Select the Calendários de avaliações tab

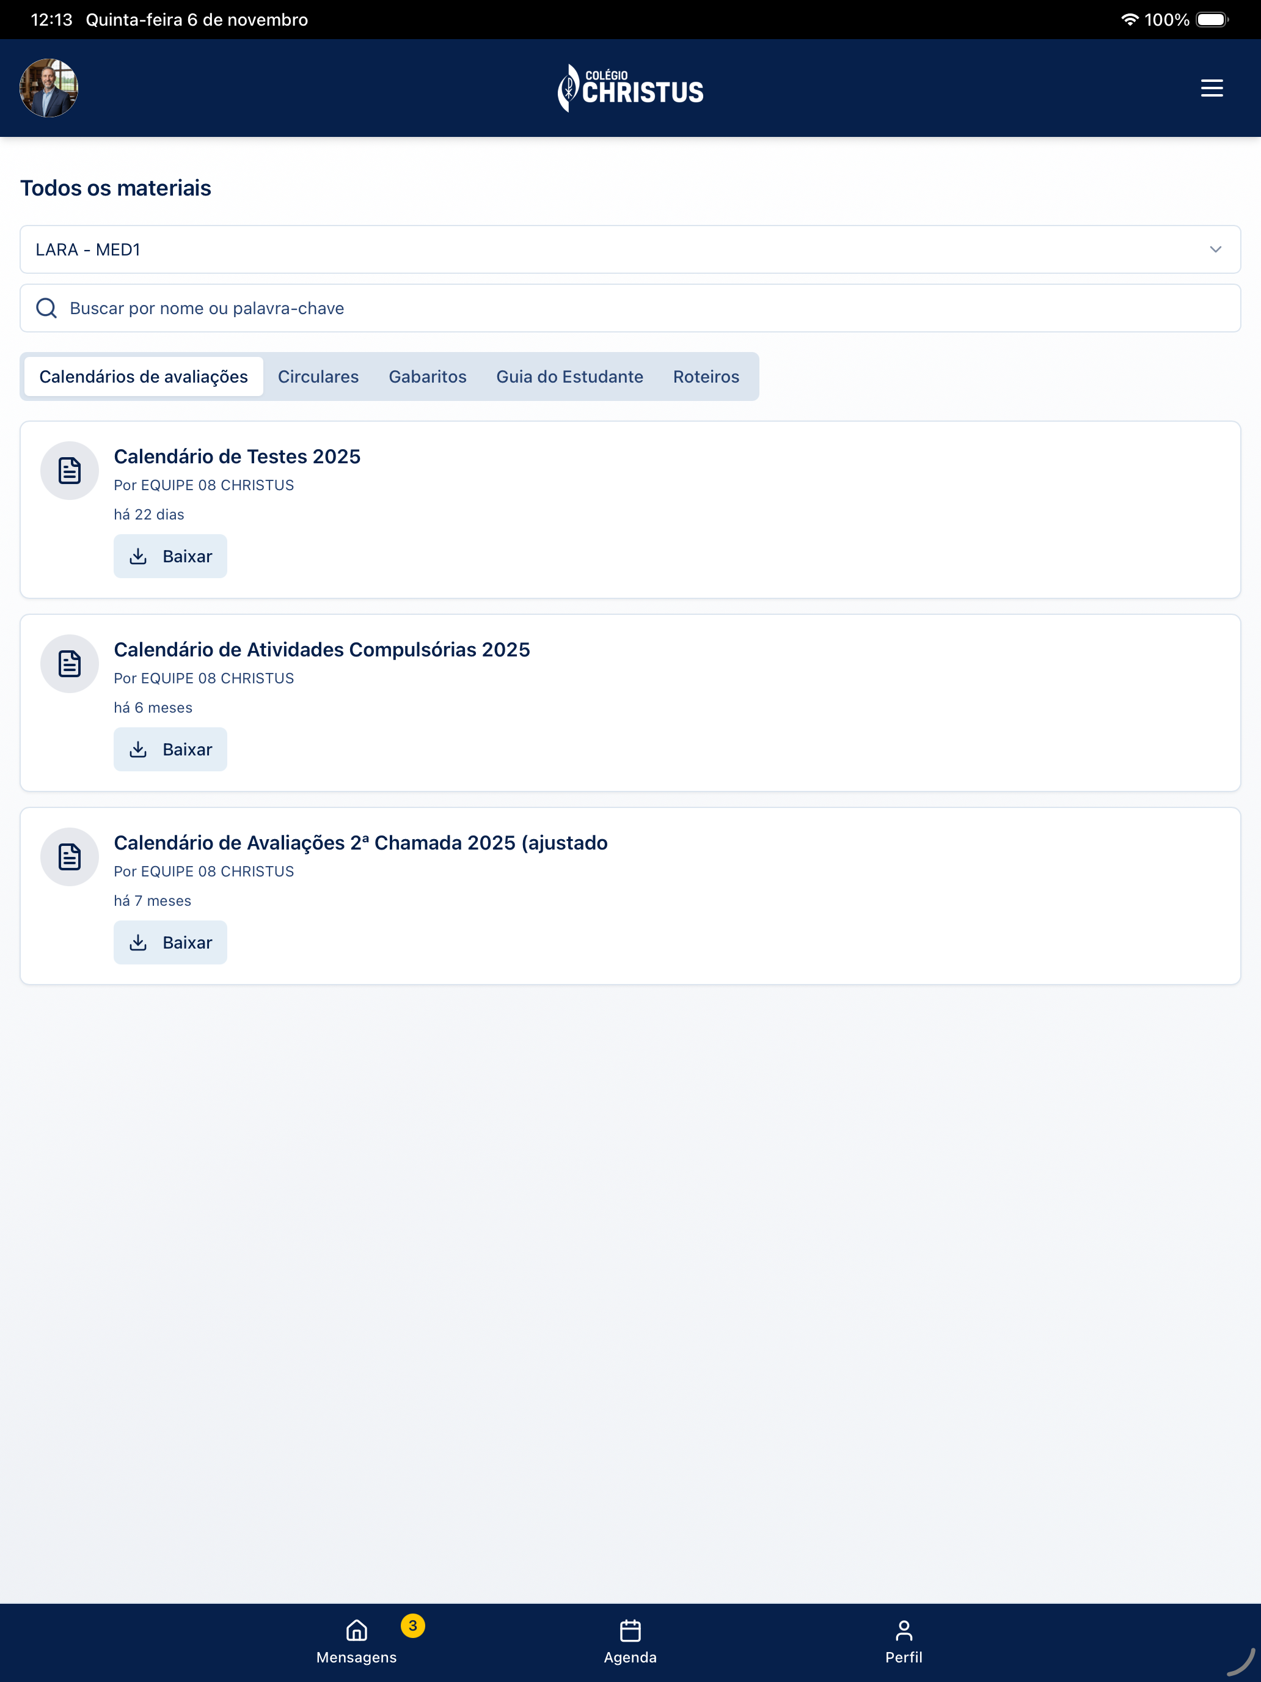[x=144, y=376]
